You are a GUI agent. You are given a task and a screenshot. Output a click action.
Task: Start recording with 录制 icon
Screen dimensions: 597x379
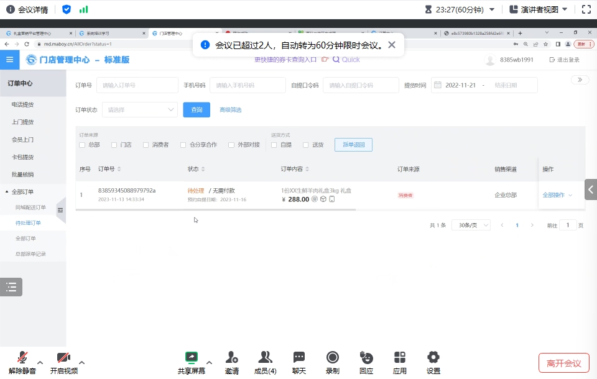[333, 358]
